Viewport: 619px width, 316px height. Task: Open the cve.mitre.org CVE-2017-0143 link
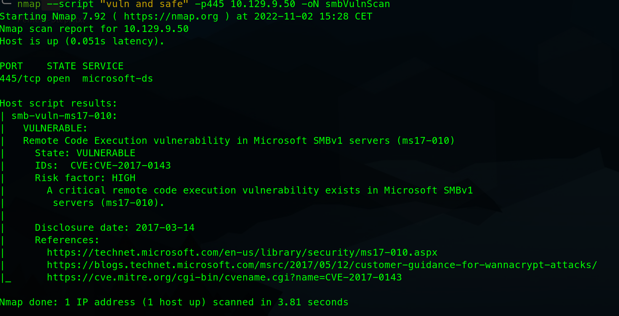pos(224,277)
